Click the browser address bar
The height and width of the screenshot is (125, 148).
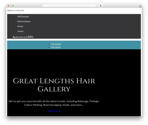pyautogui.click(x=70, y=6)
